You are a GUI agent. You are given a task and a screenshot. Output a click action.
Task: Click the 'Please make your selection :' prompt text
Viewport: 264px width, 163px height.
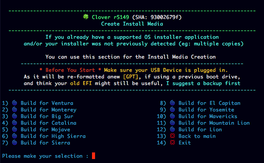(x=45, y=156)
